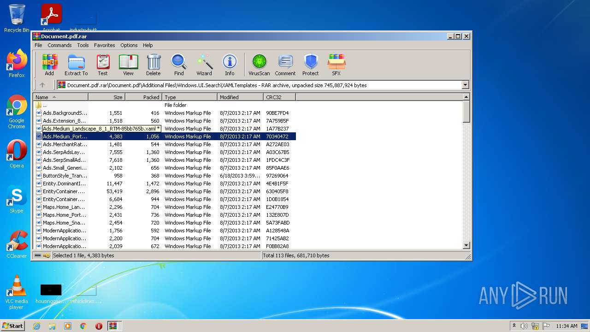Open the Find search tool
The image size is (590, 332).
click(x=179, y=65)
